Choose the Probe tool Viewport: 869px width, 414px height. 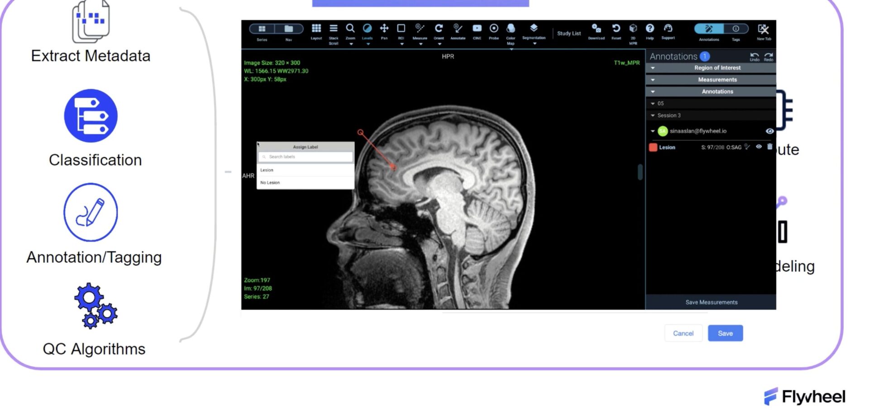[x=494, y=29]
